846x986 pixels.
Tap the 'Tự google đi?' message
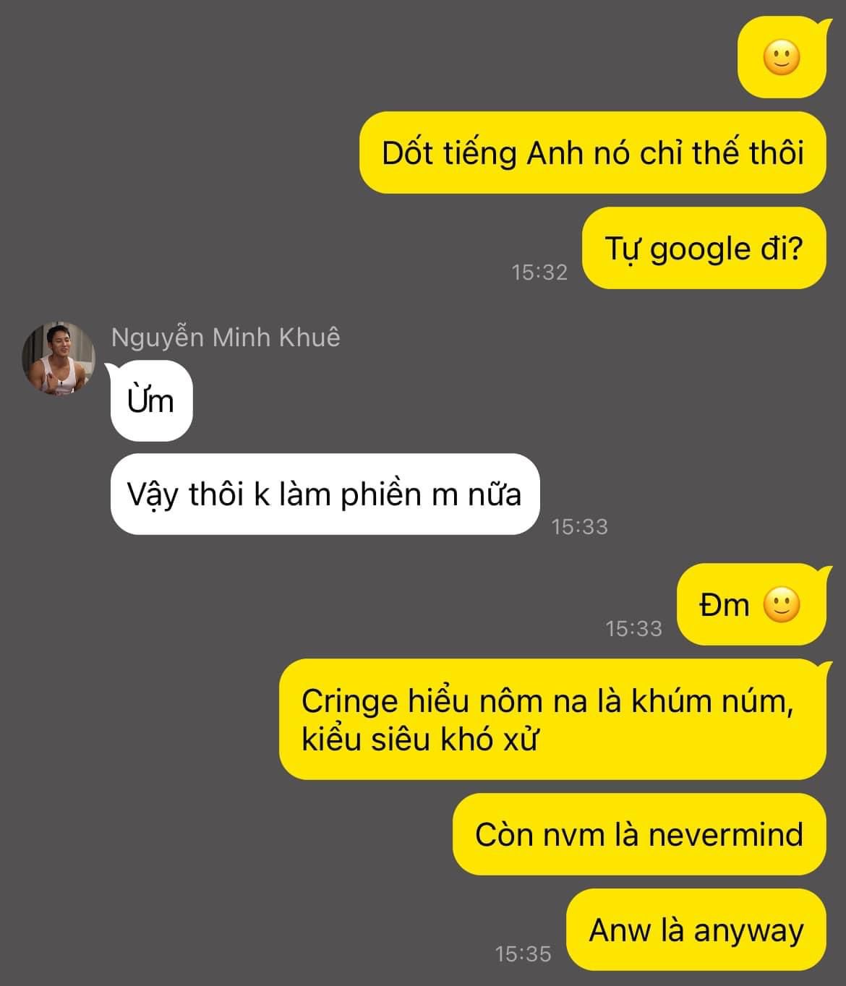tap(704, 248)
